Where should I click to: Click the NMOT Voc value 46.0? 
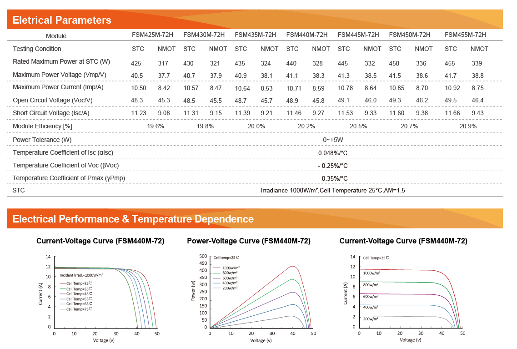[370, 100]
